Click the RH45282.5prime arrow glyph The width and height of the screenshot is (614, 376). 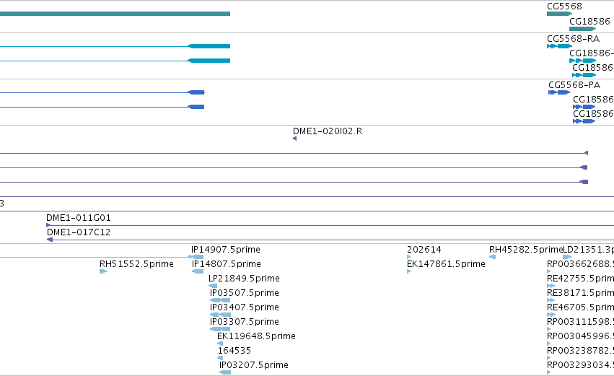point(493,257)
